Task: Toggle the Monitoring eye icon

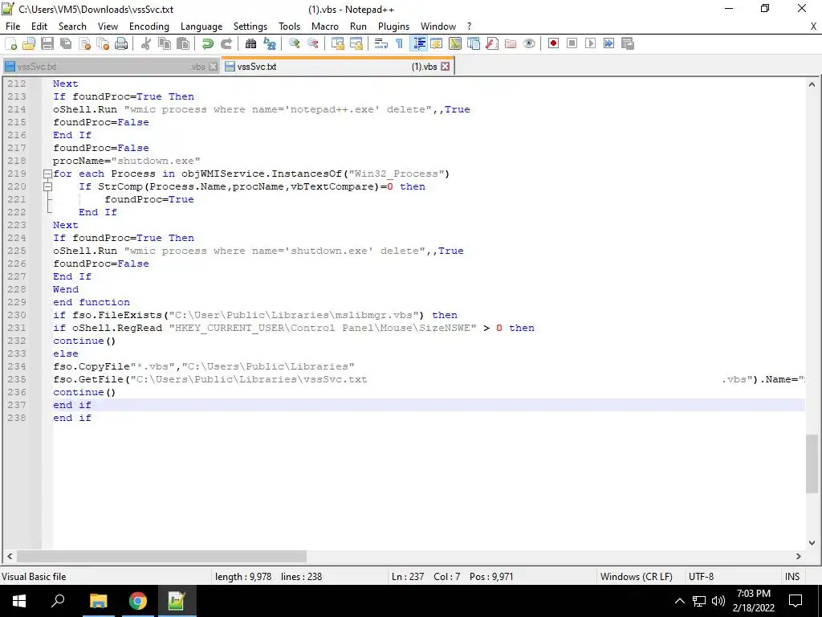Action: (x=529, y=43)
